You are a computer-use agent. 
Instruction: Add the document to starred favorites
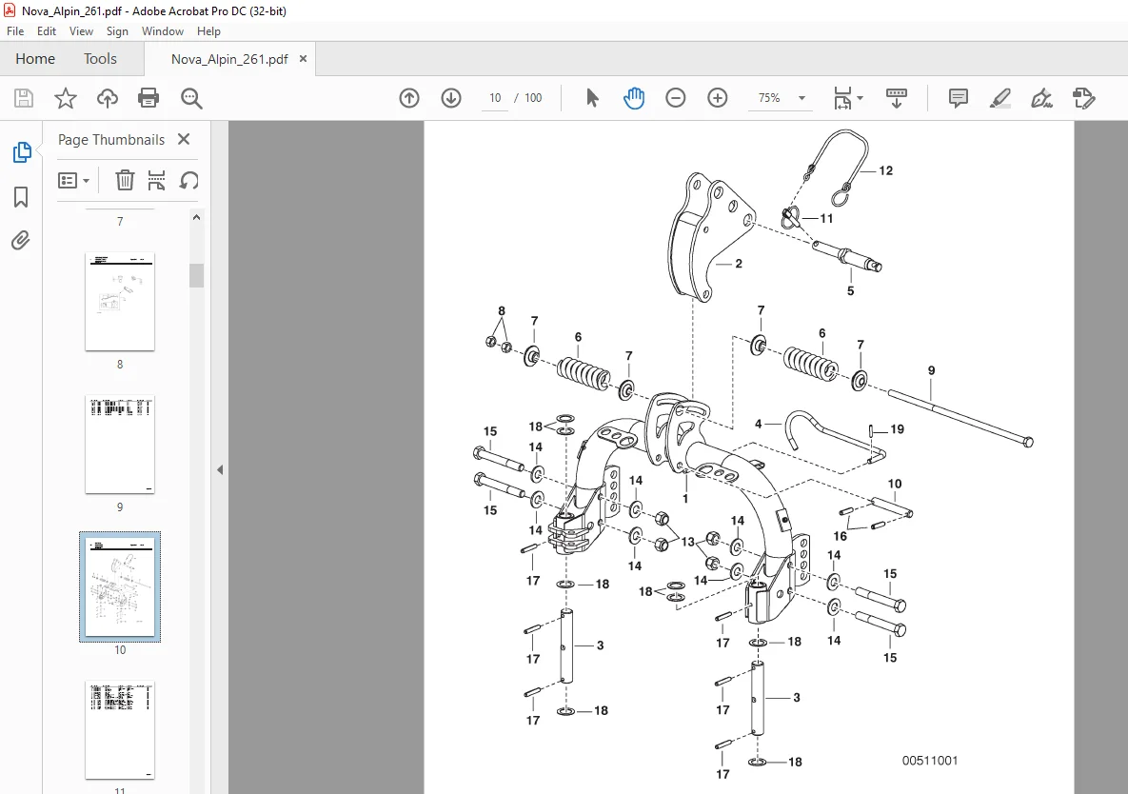click(x=66, y=98)
